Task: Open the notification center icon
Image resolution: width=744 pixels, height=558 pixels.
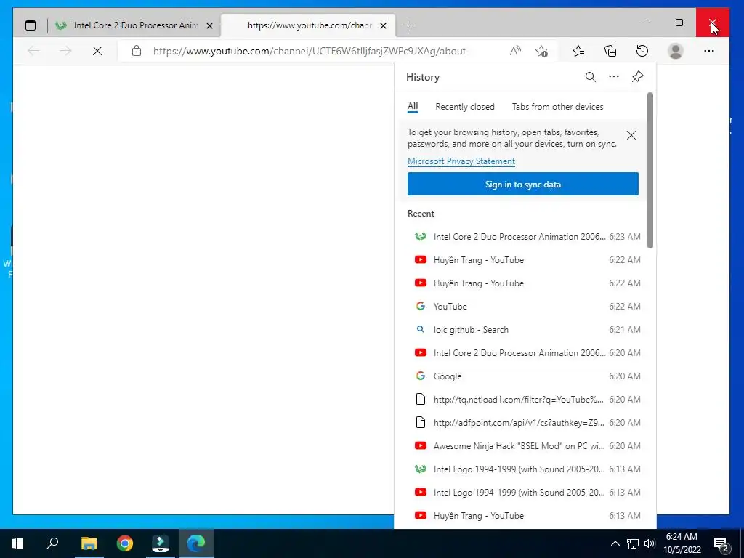Action: [x=721, y=545]
